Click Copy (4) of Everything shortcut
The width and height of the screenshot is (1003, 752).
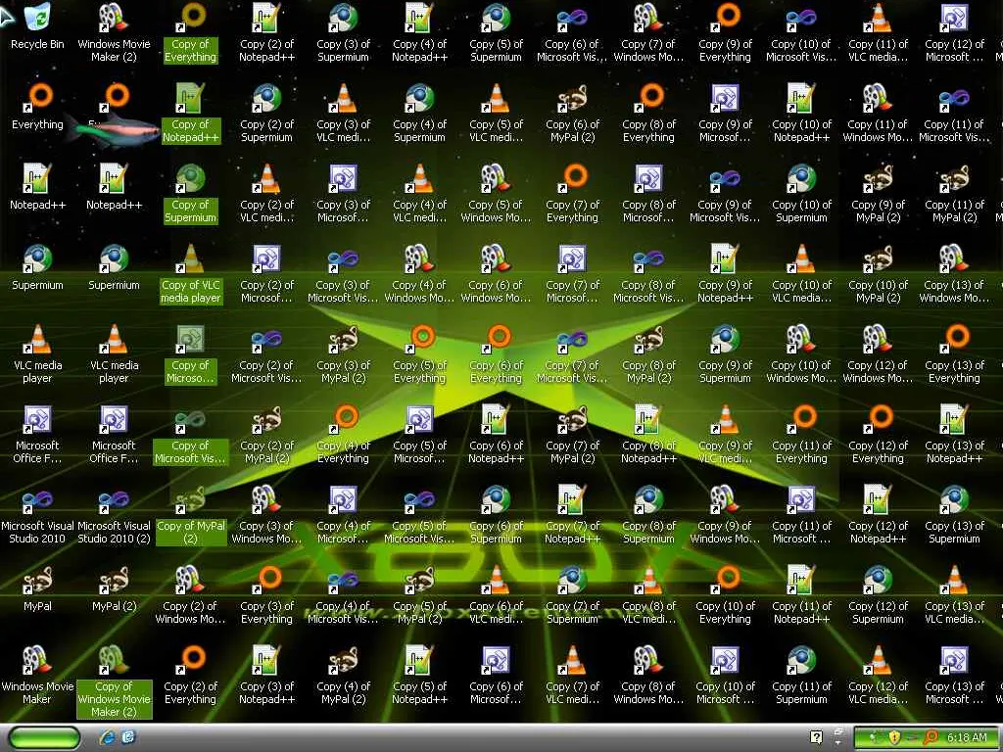tap(344, 434)
